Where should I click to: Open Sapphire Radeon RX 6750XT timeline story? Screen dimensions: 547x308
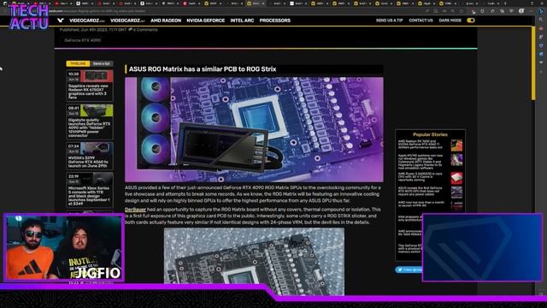tap(90, 86)
